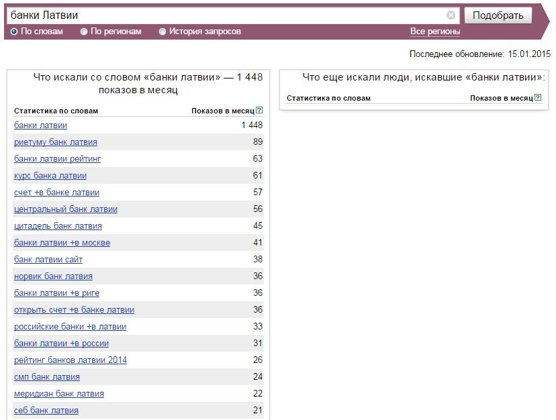The image size is (556, 420).
Task: Click the count '63' for банки латвии рейтинг
Action: pos(258,158)
